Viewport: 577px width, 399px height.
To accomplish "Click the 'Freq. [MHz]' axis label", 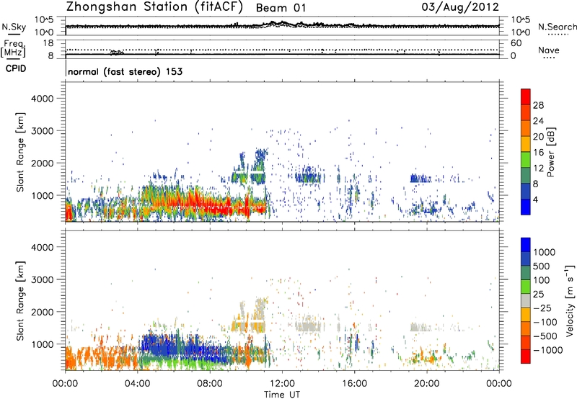I will pos(13,48).
